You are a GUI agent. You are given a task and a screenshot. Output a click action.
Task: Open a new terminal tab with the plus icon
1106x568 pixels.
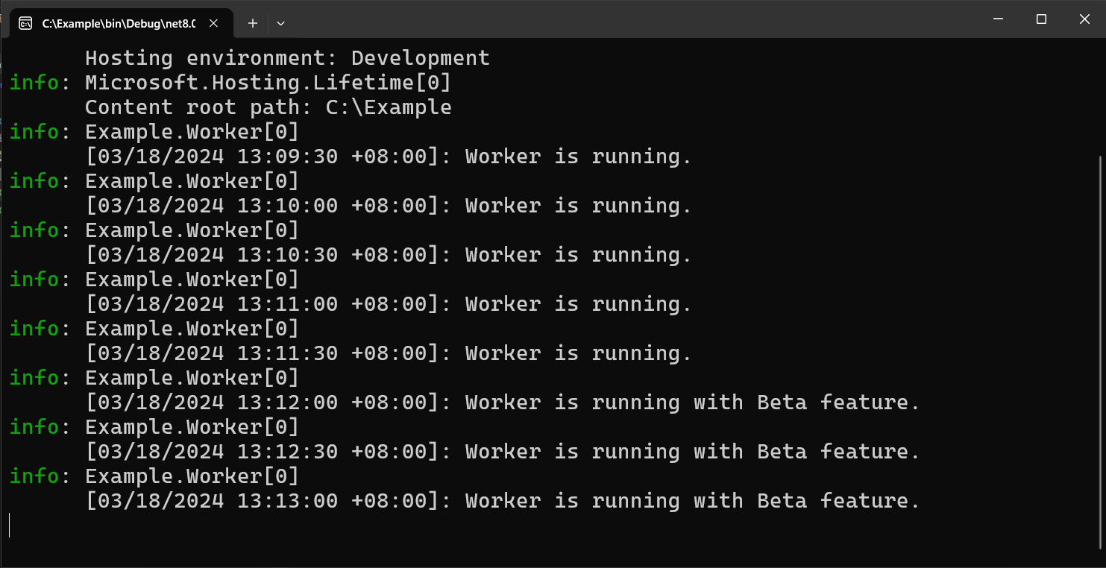click(x=252, y=23)
